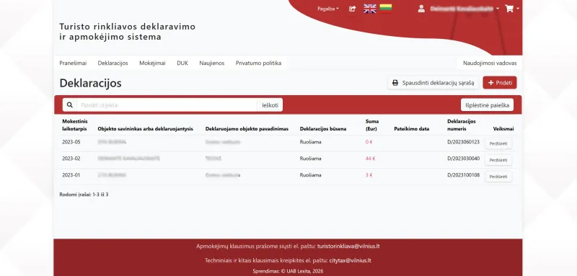Click Ruošiama status in 2023-01 row
The width and height of the screenshot is (577, 276).
pyautogui.click(x=310, y=175)
